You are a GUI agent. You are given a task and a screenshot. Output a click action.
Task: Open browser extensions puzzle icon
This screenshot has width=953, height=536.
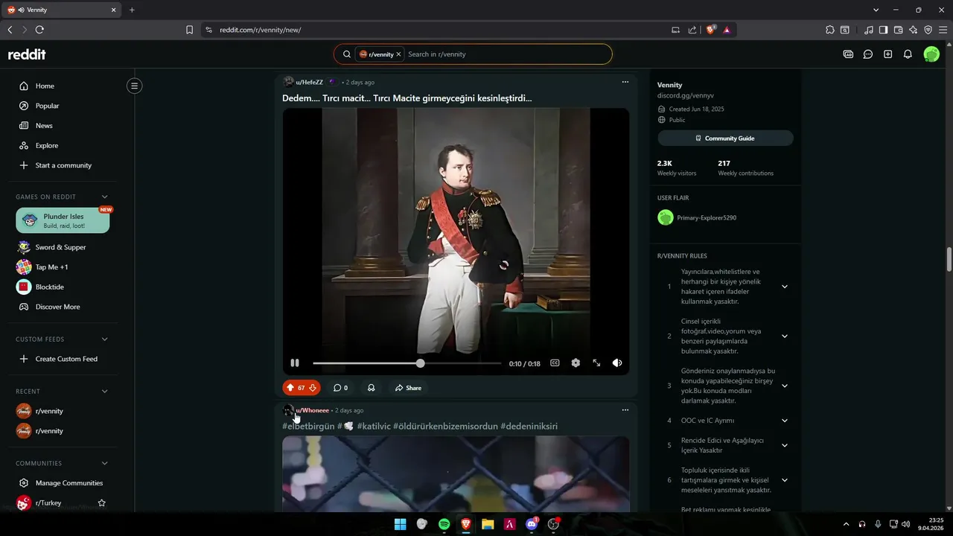point(830,30)
